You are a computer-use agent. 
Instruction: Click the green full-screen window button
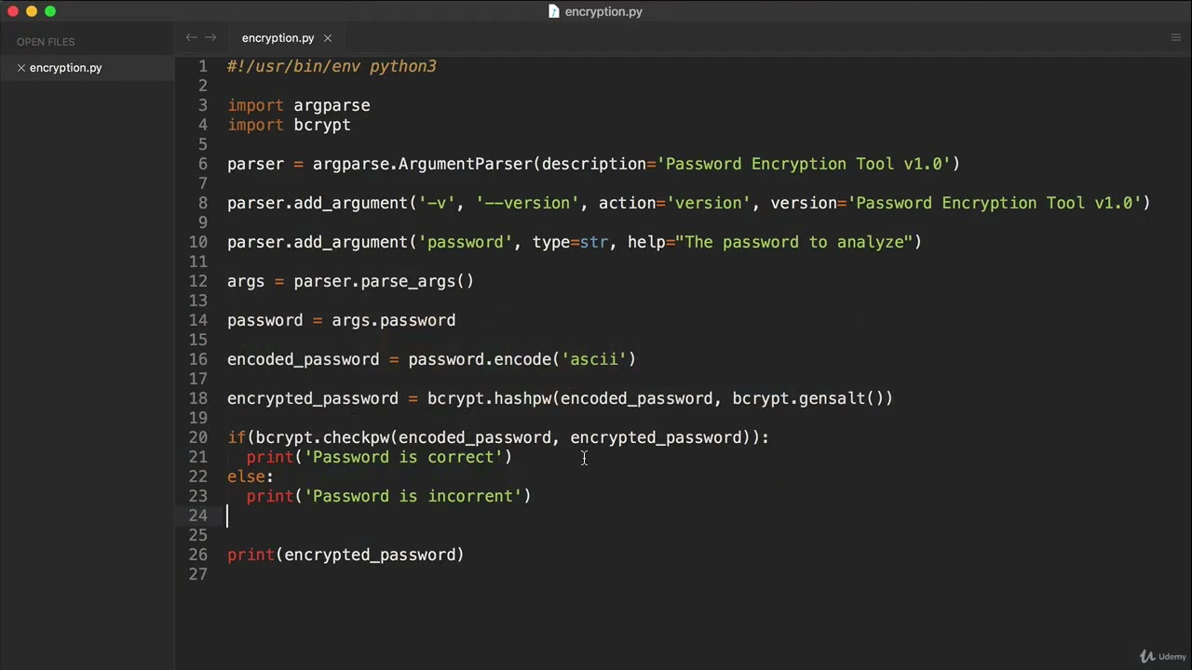pos(50,11)
